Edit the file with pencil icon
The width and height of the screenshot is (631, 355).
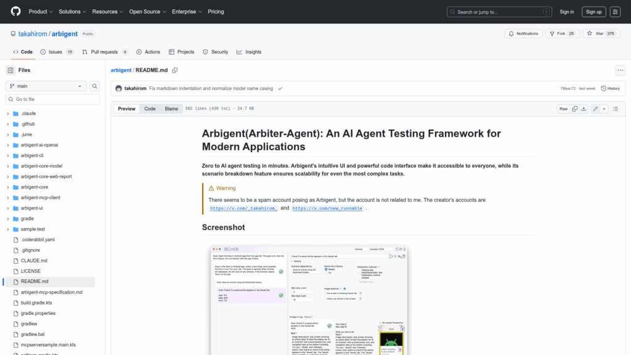point(595,108)
